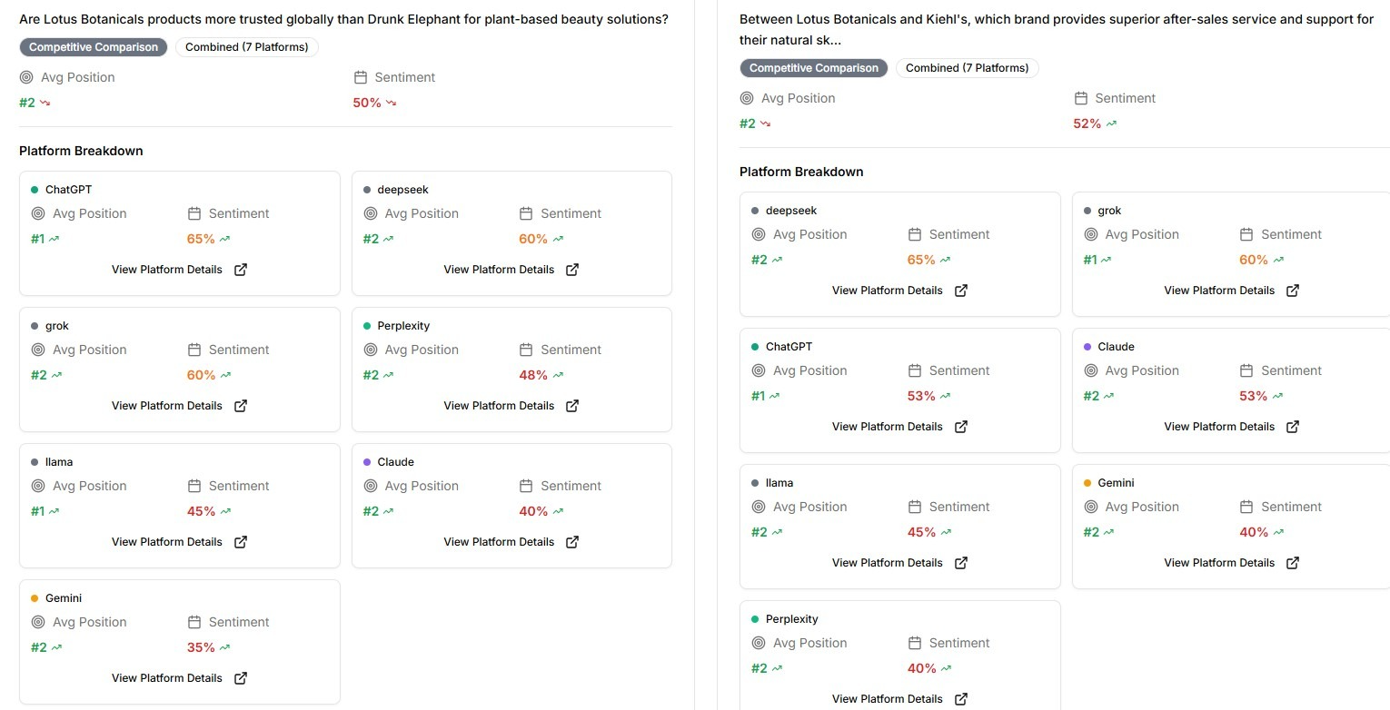Click the upward trend arrow beside 52% sentiment

[1112, 124]
